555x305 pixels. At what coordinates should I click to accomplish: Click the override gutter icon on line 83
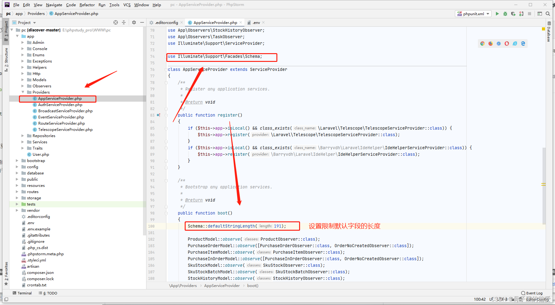pyautogui.click(x=158, y=115)
